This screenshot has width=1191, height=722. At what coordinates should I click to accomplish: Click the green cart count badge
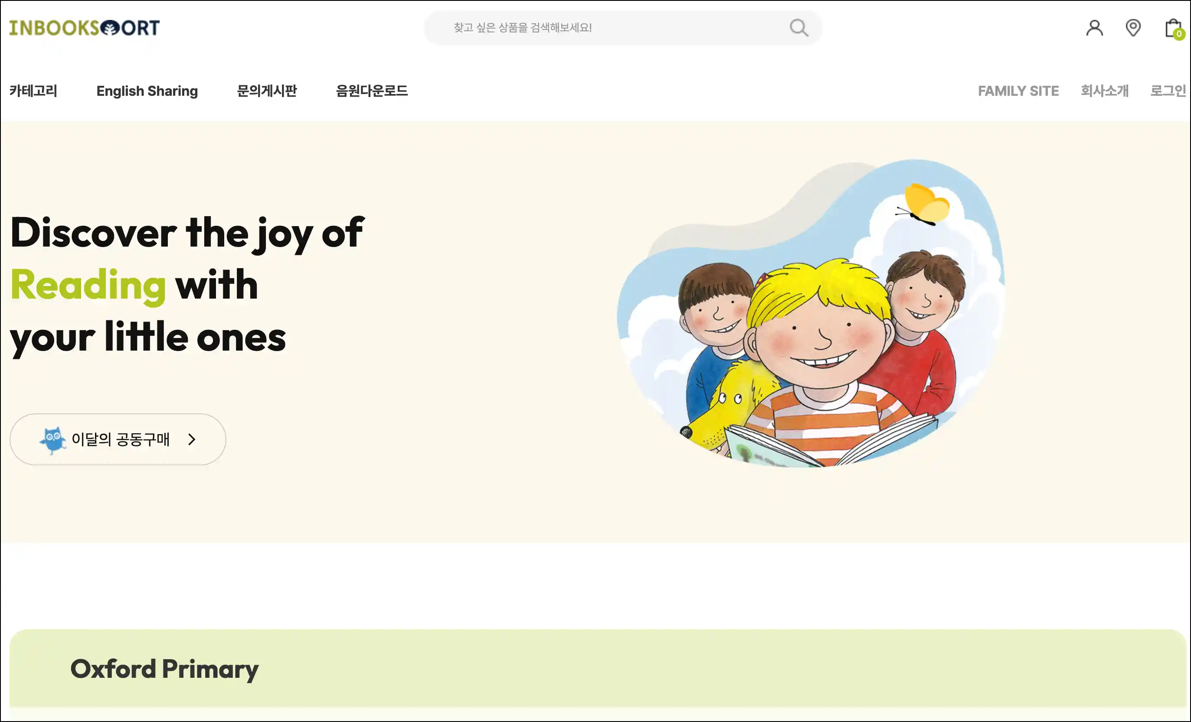pyautogui.click(x=1179, y=34)
